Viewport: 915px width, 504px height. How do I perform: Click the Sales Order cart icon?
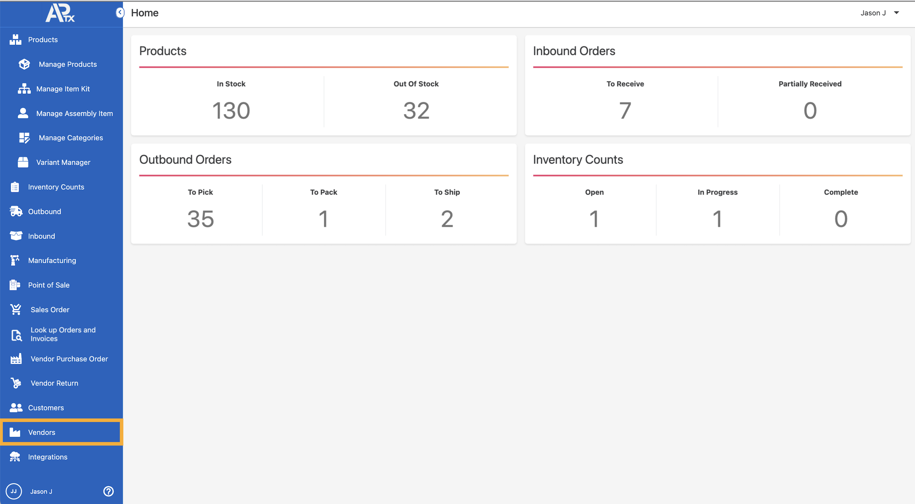point(16,309)
